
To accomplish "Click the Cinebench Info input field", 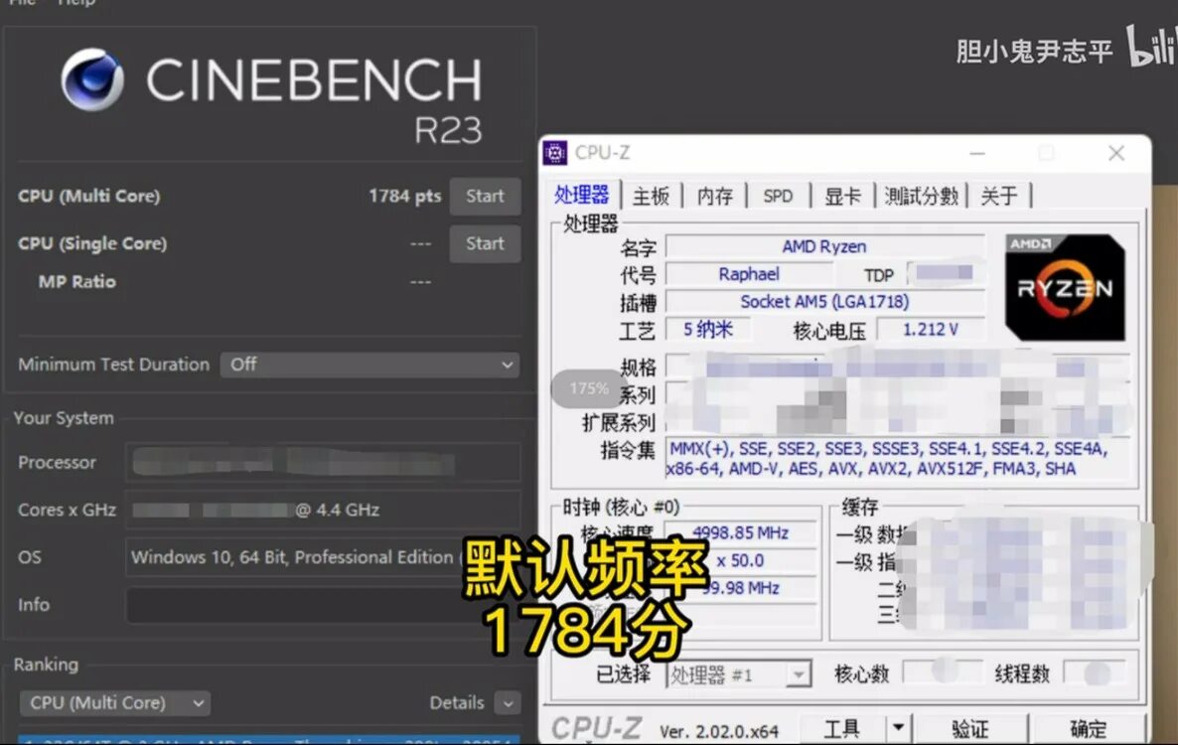I will pos(323,605).
